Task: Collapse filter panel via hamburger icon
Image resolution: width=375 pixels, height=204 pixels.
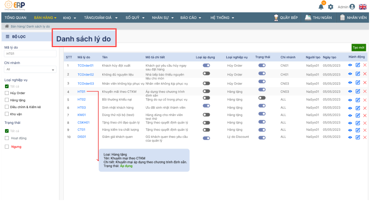Action: tap(7, 36)
